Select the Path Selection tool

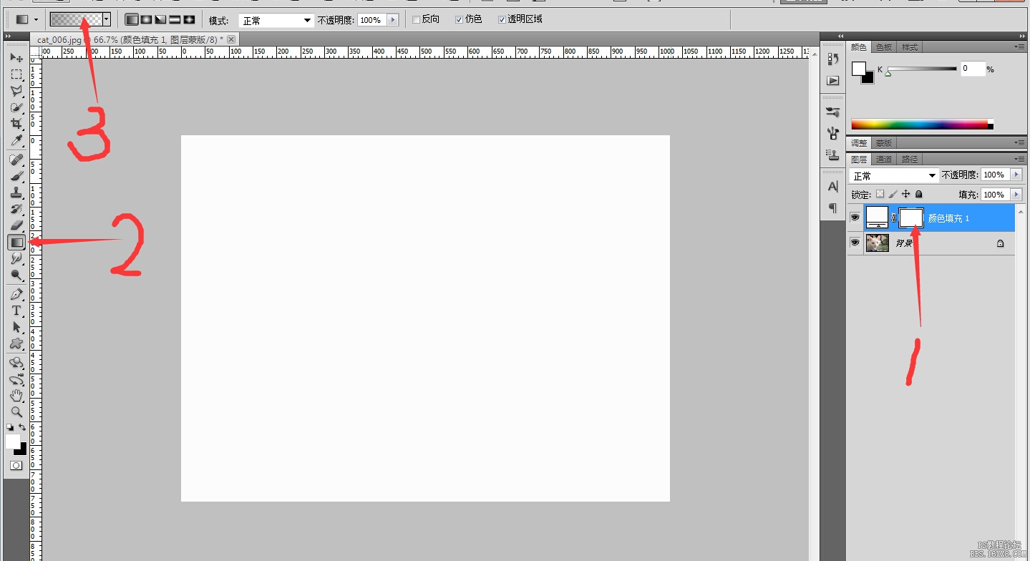(x=16, y=327)
